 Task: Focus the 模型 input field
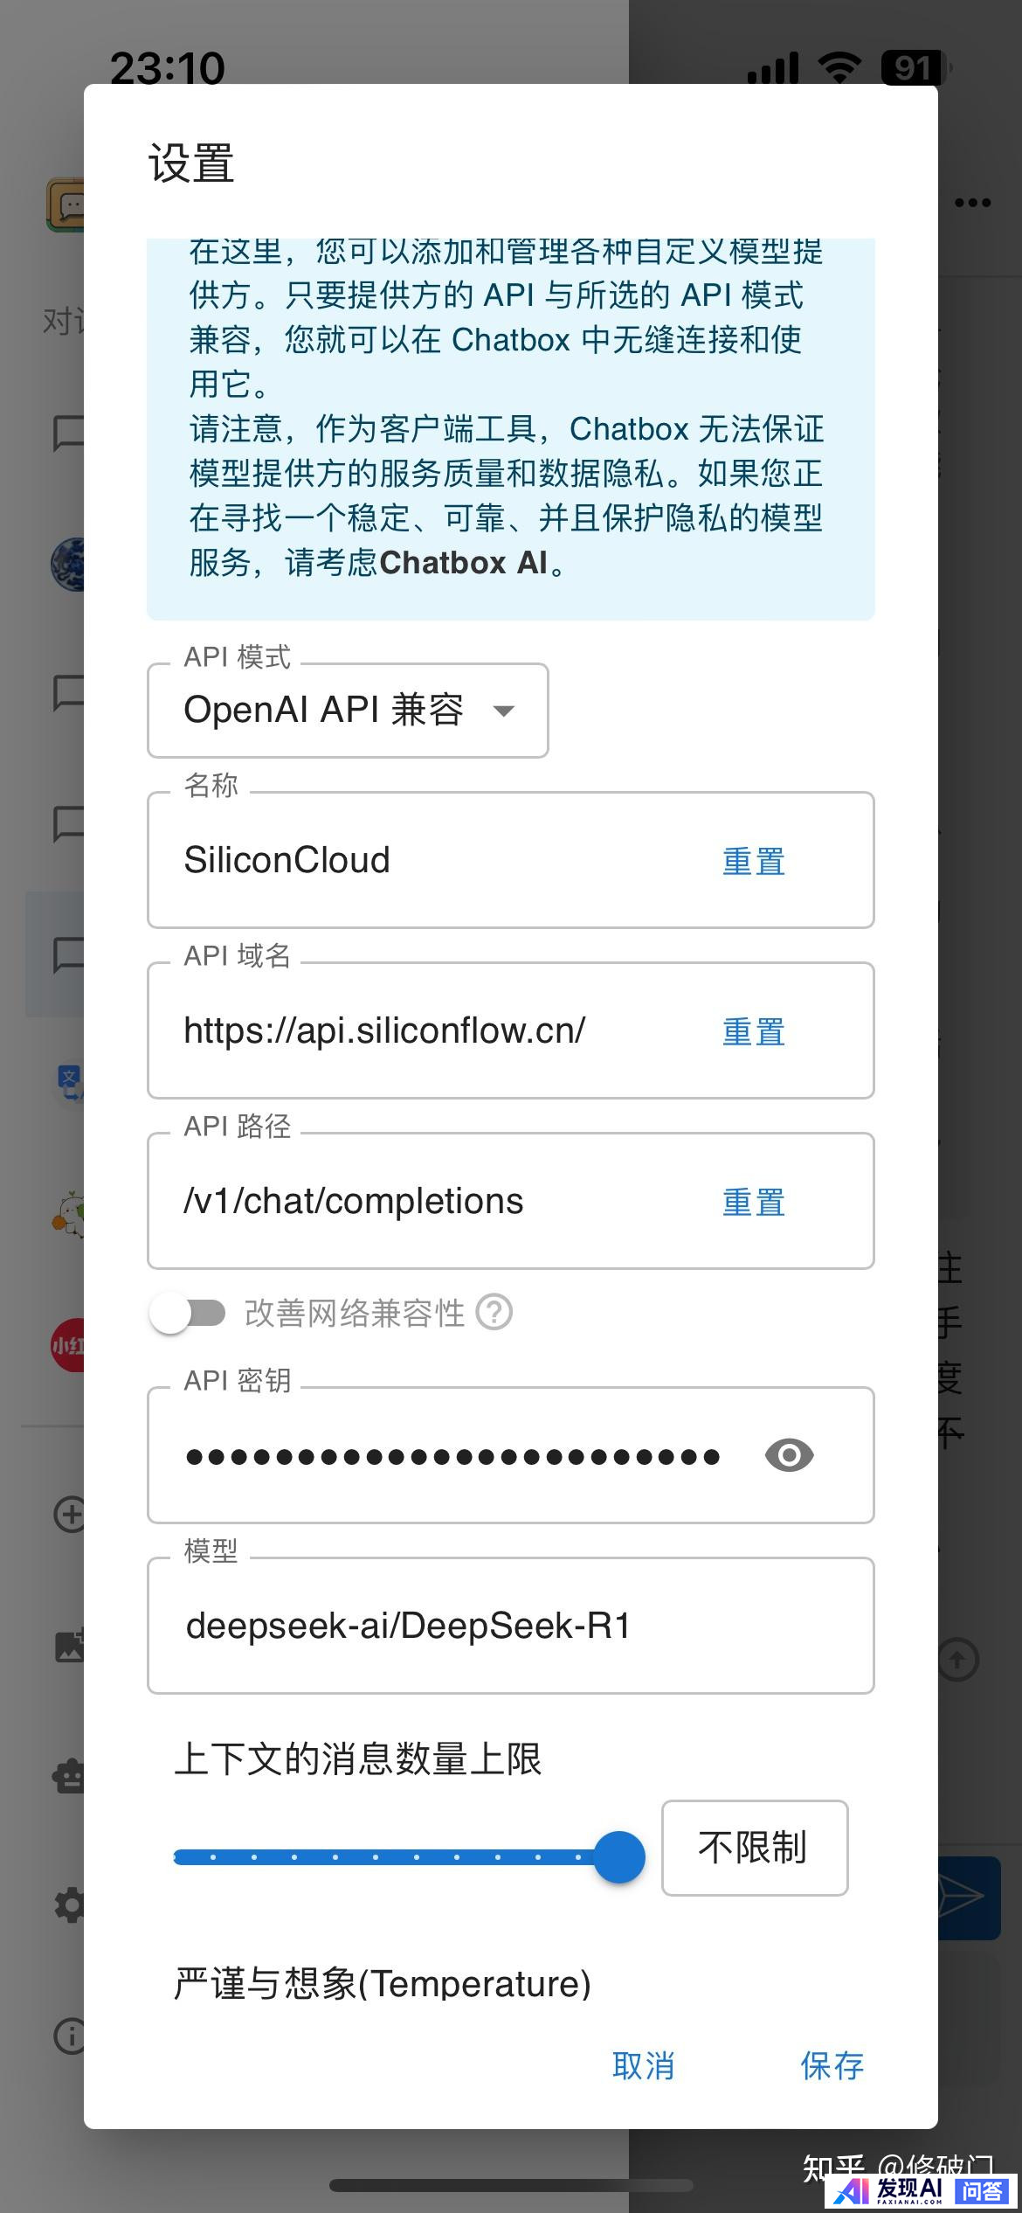pos(510,1626)
